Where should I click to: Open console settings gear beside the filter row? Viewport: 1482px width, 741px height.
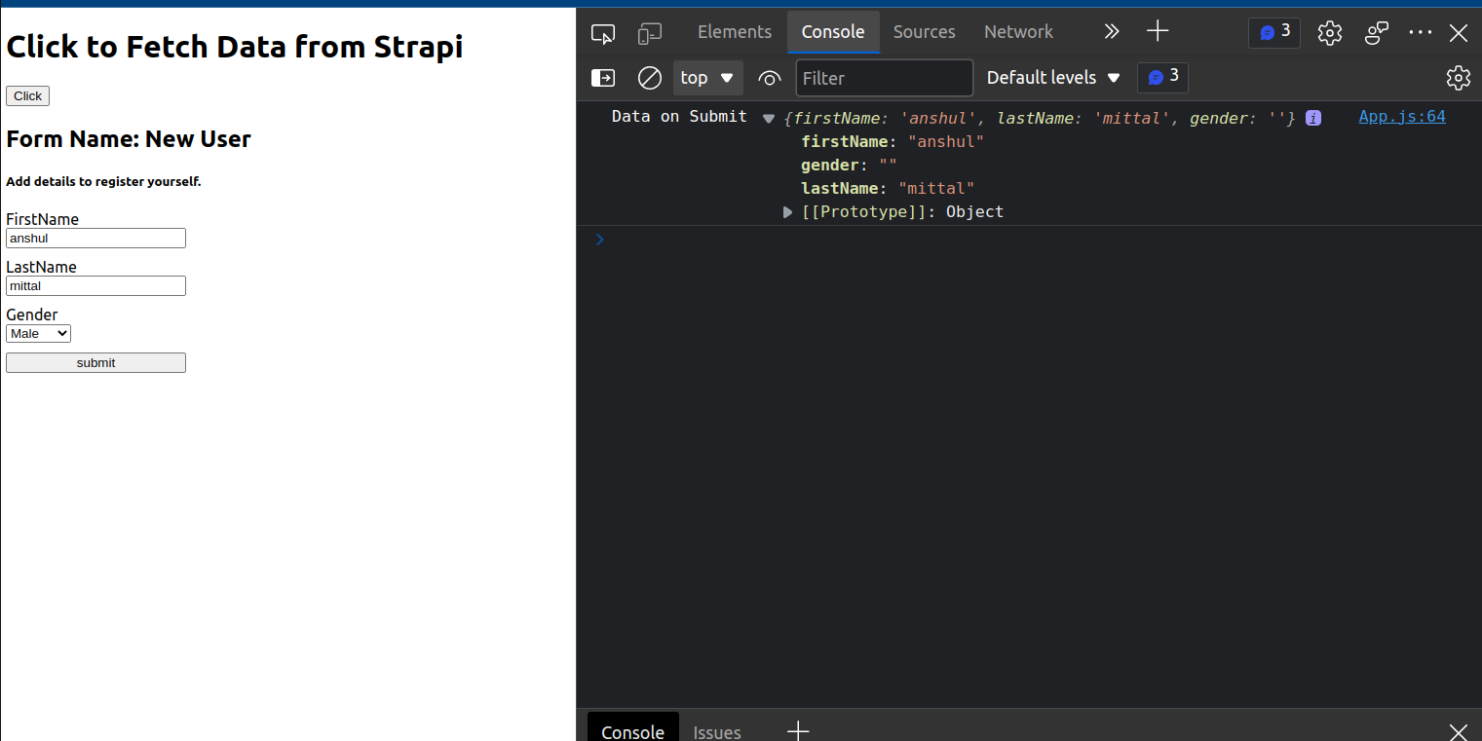(1458, 78)
